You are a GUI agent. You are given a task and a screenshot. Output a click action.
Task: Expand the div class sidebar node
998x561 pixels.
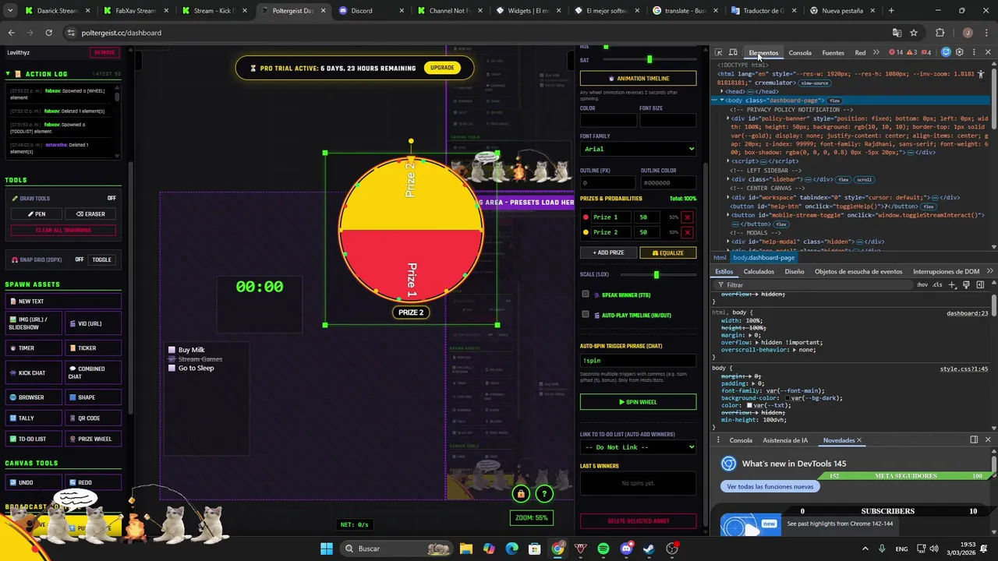728,179
